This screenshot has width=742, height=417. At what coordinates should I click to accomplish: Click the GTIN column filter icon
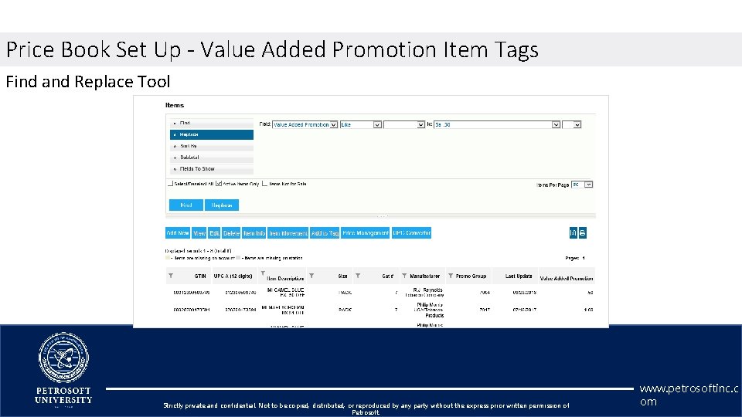click(171, 276)
